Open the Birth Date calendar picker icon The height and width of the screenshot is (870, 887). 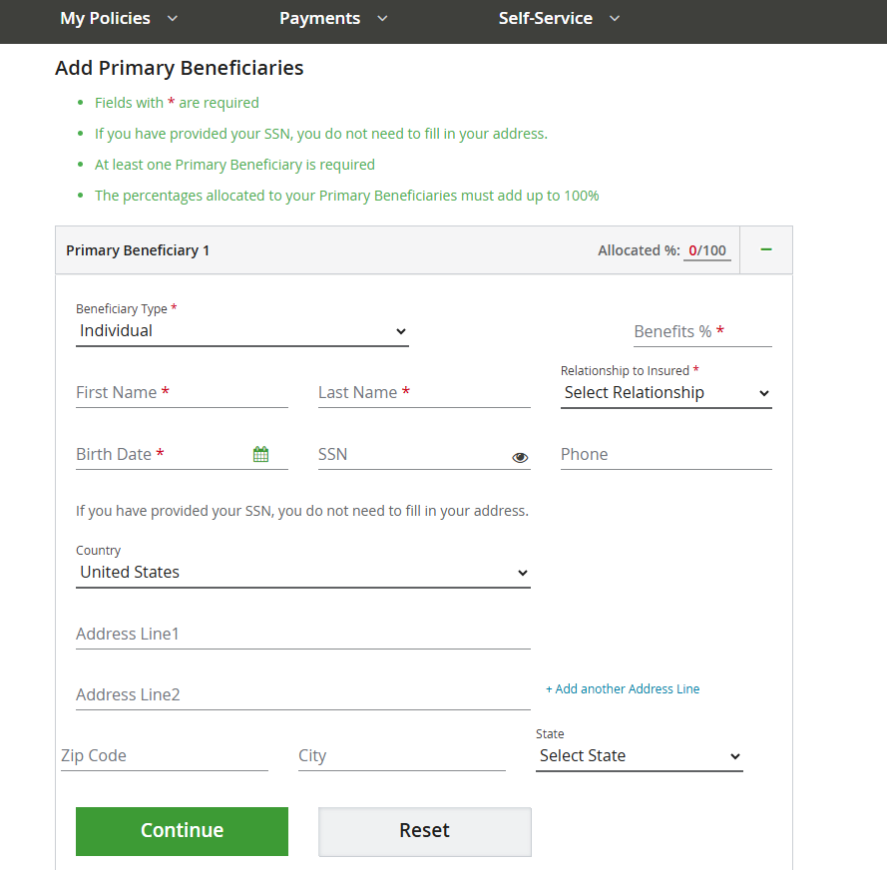pyautogui.click(x=260, y=455)
